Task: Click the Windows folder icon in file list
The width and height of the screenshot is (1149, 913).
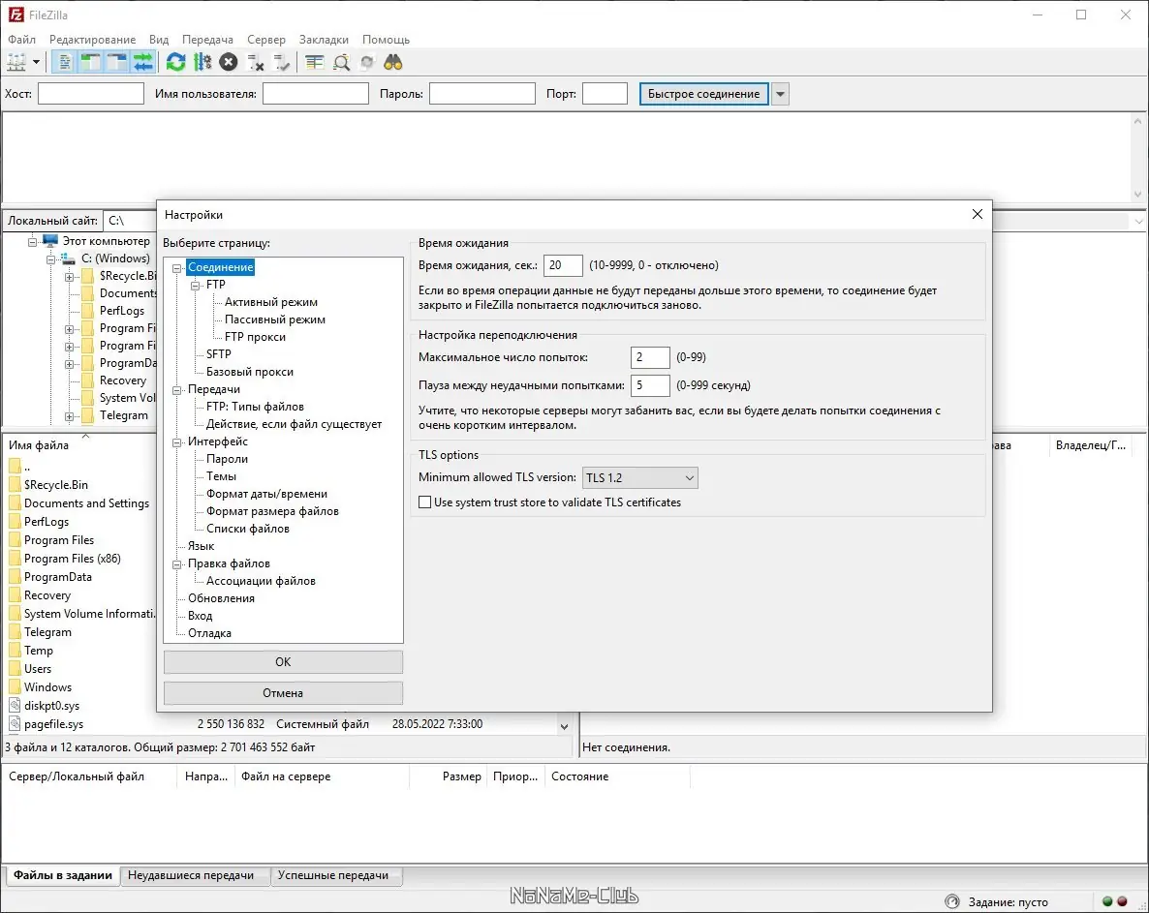Action: point(15,686)
